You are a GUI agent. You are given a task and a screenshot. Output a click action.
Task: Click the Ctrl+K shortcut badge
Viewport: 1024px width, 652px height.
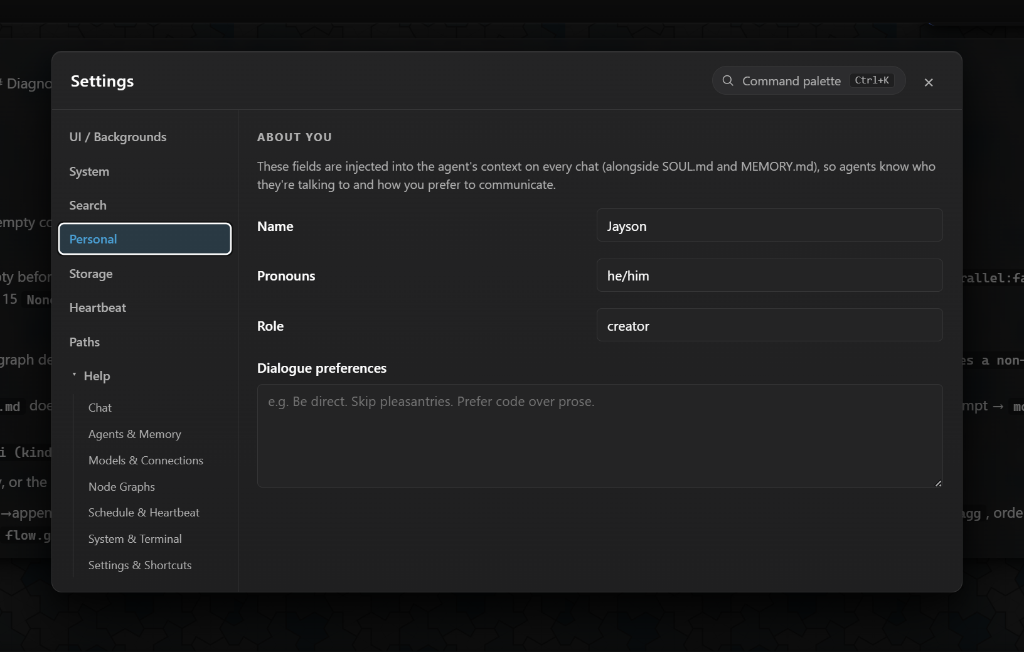coord(872,80)
